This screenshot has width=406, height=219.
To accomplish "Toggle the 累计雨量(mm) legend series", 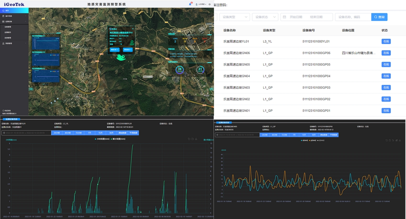I will click(x=118, y=139).
